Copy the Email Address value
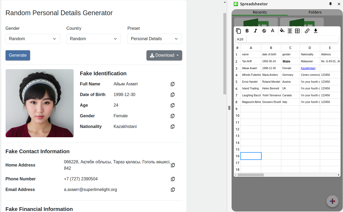 173,190
